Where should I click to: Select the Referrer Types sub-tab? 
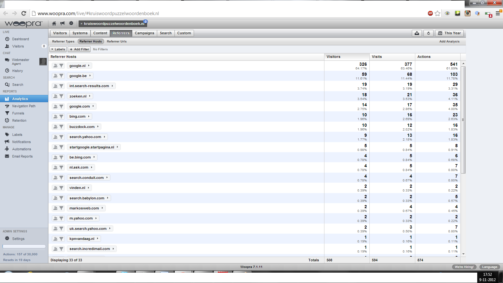pyautogui.click(x=63, y=42)
